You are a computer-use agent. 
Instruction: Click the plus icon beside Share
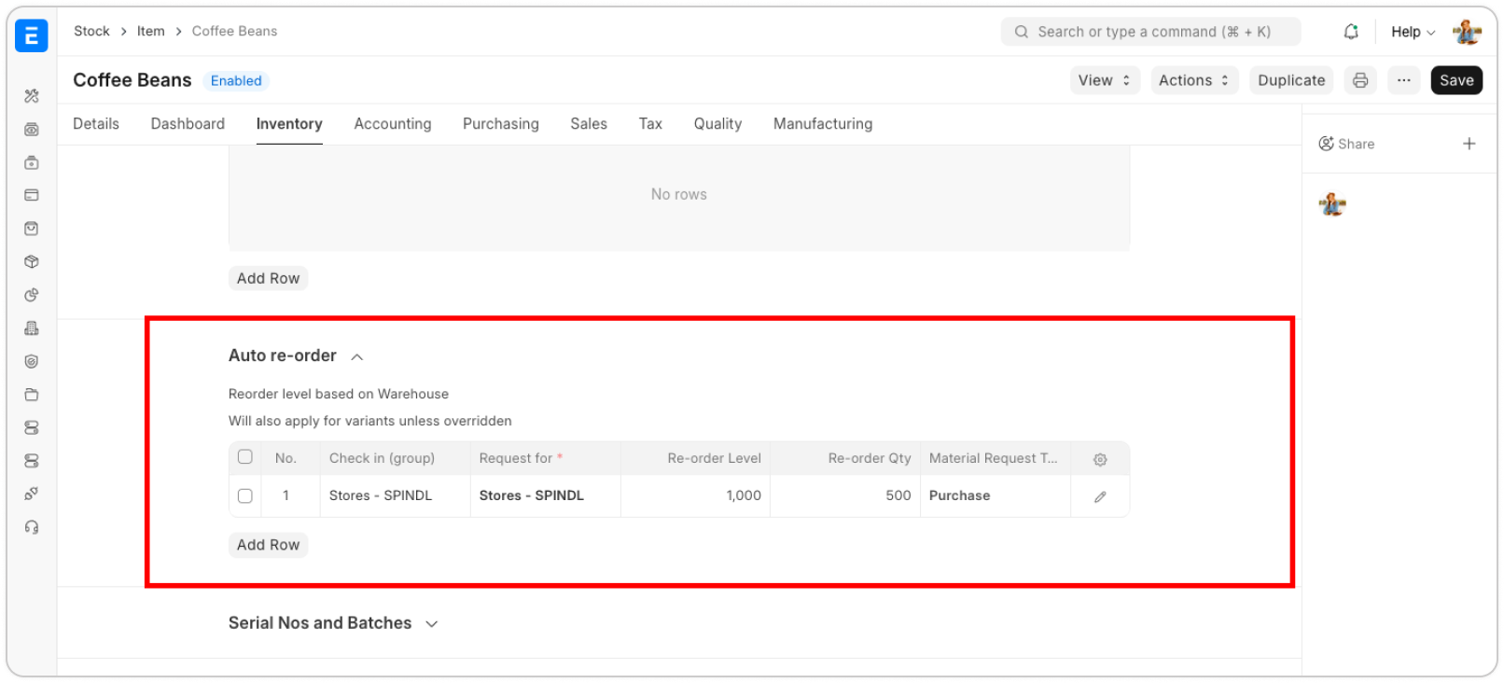(1469, 144)
